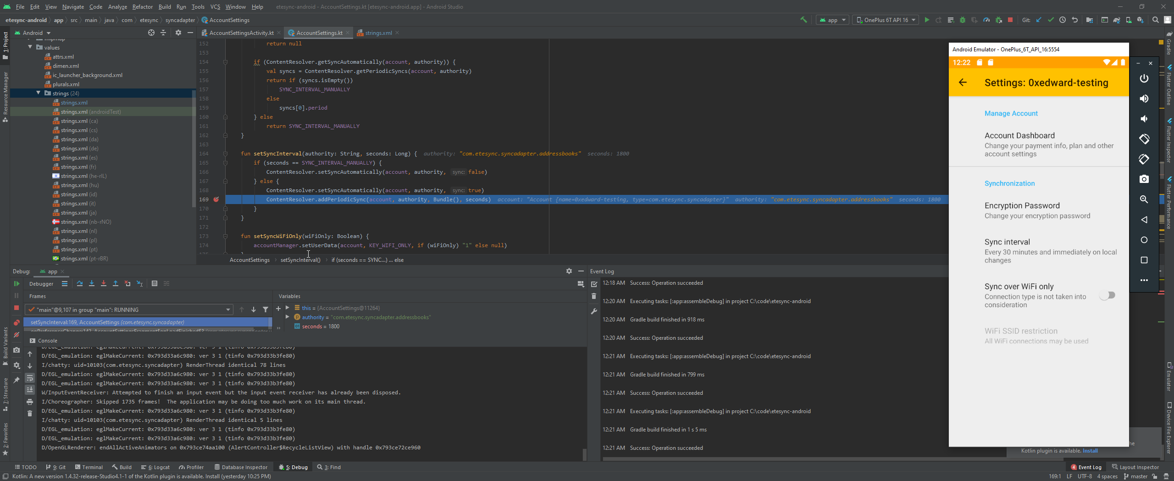Image resolution: width=1174 pixels, height=481 pixels.
Task: Collapse the strings (24) folder
Action: coord(39,93)
